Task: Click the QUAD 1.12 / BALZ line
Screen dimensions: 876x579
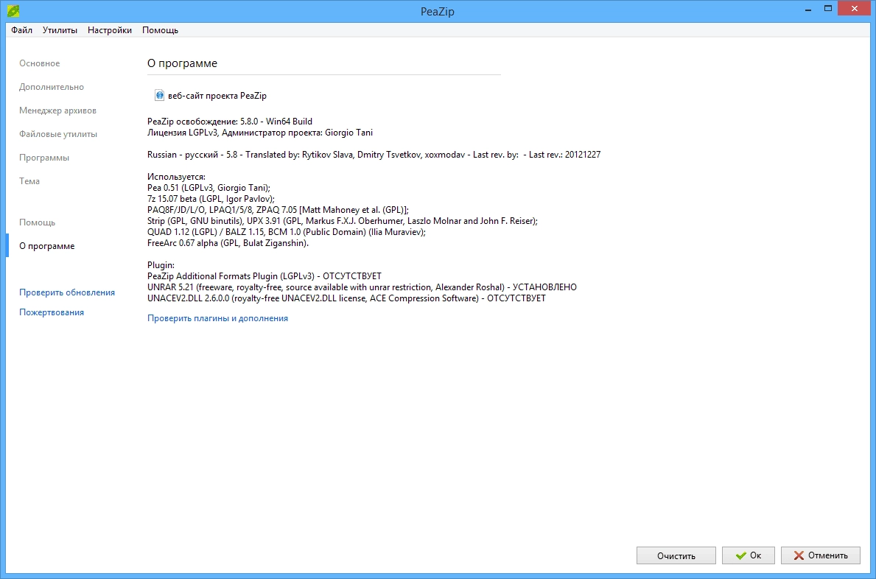Action: [286, 232]
